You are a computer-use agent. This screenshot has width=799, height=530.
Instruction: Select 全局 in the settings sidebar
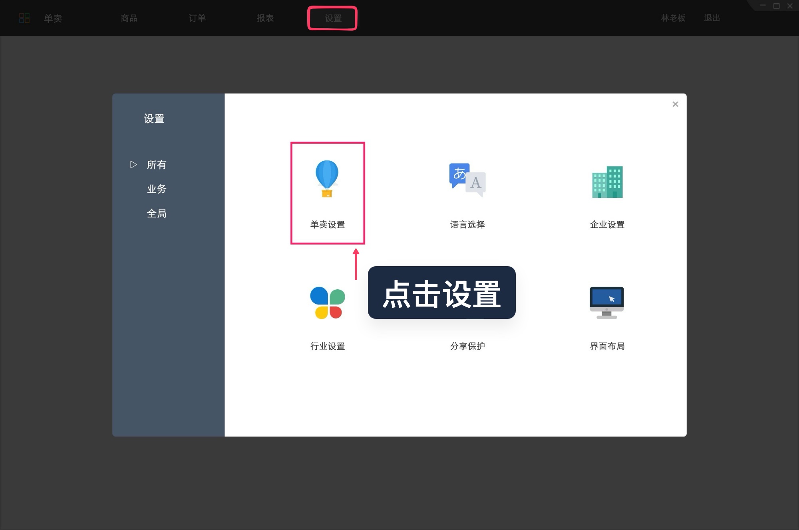pos(157,214)
